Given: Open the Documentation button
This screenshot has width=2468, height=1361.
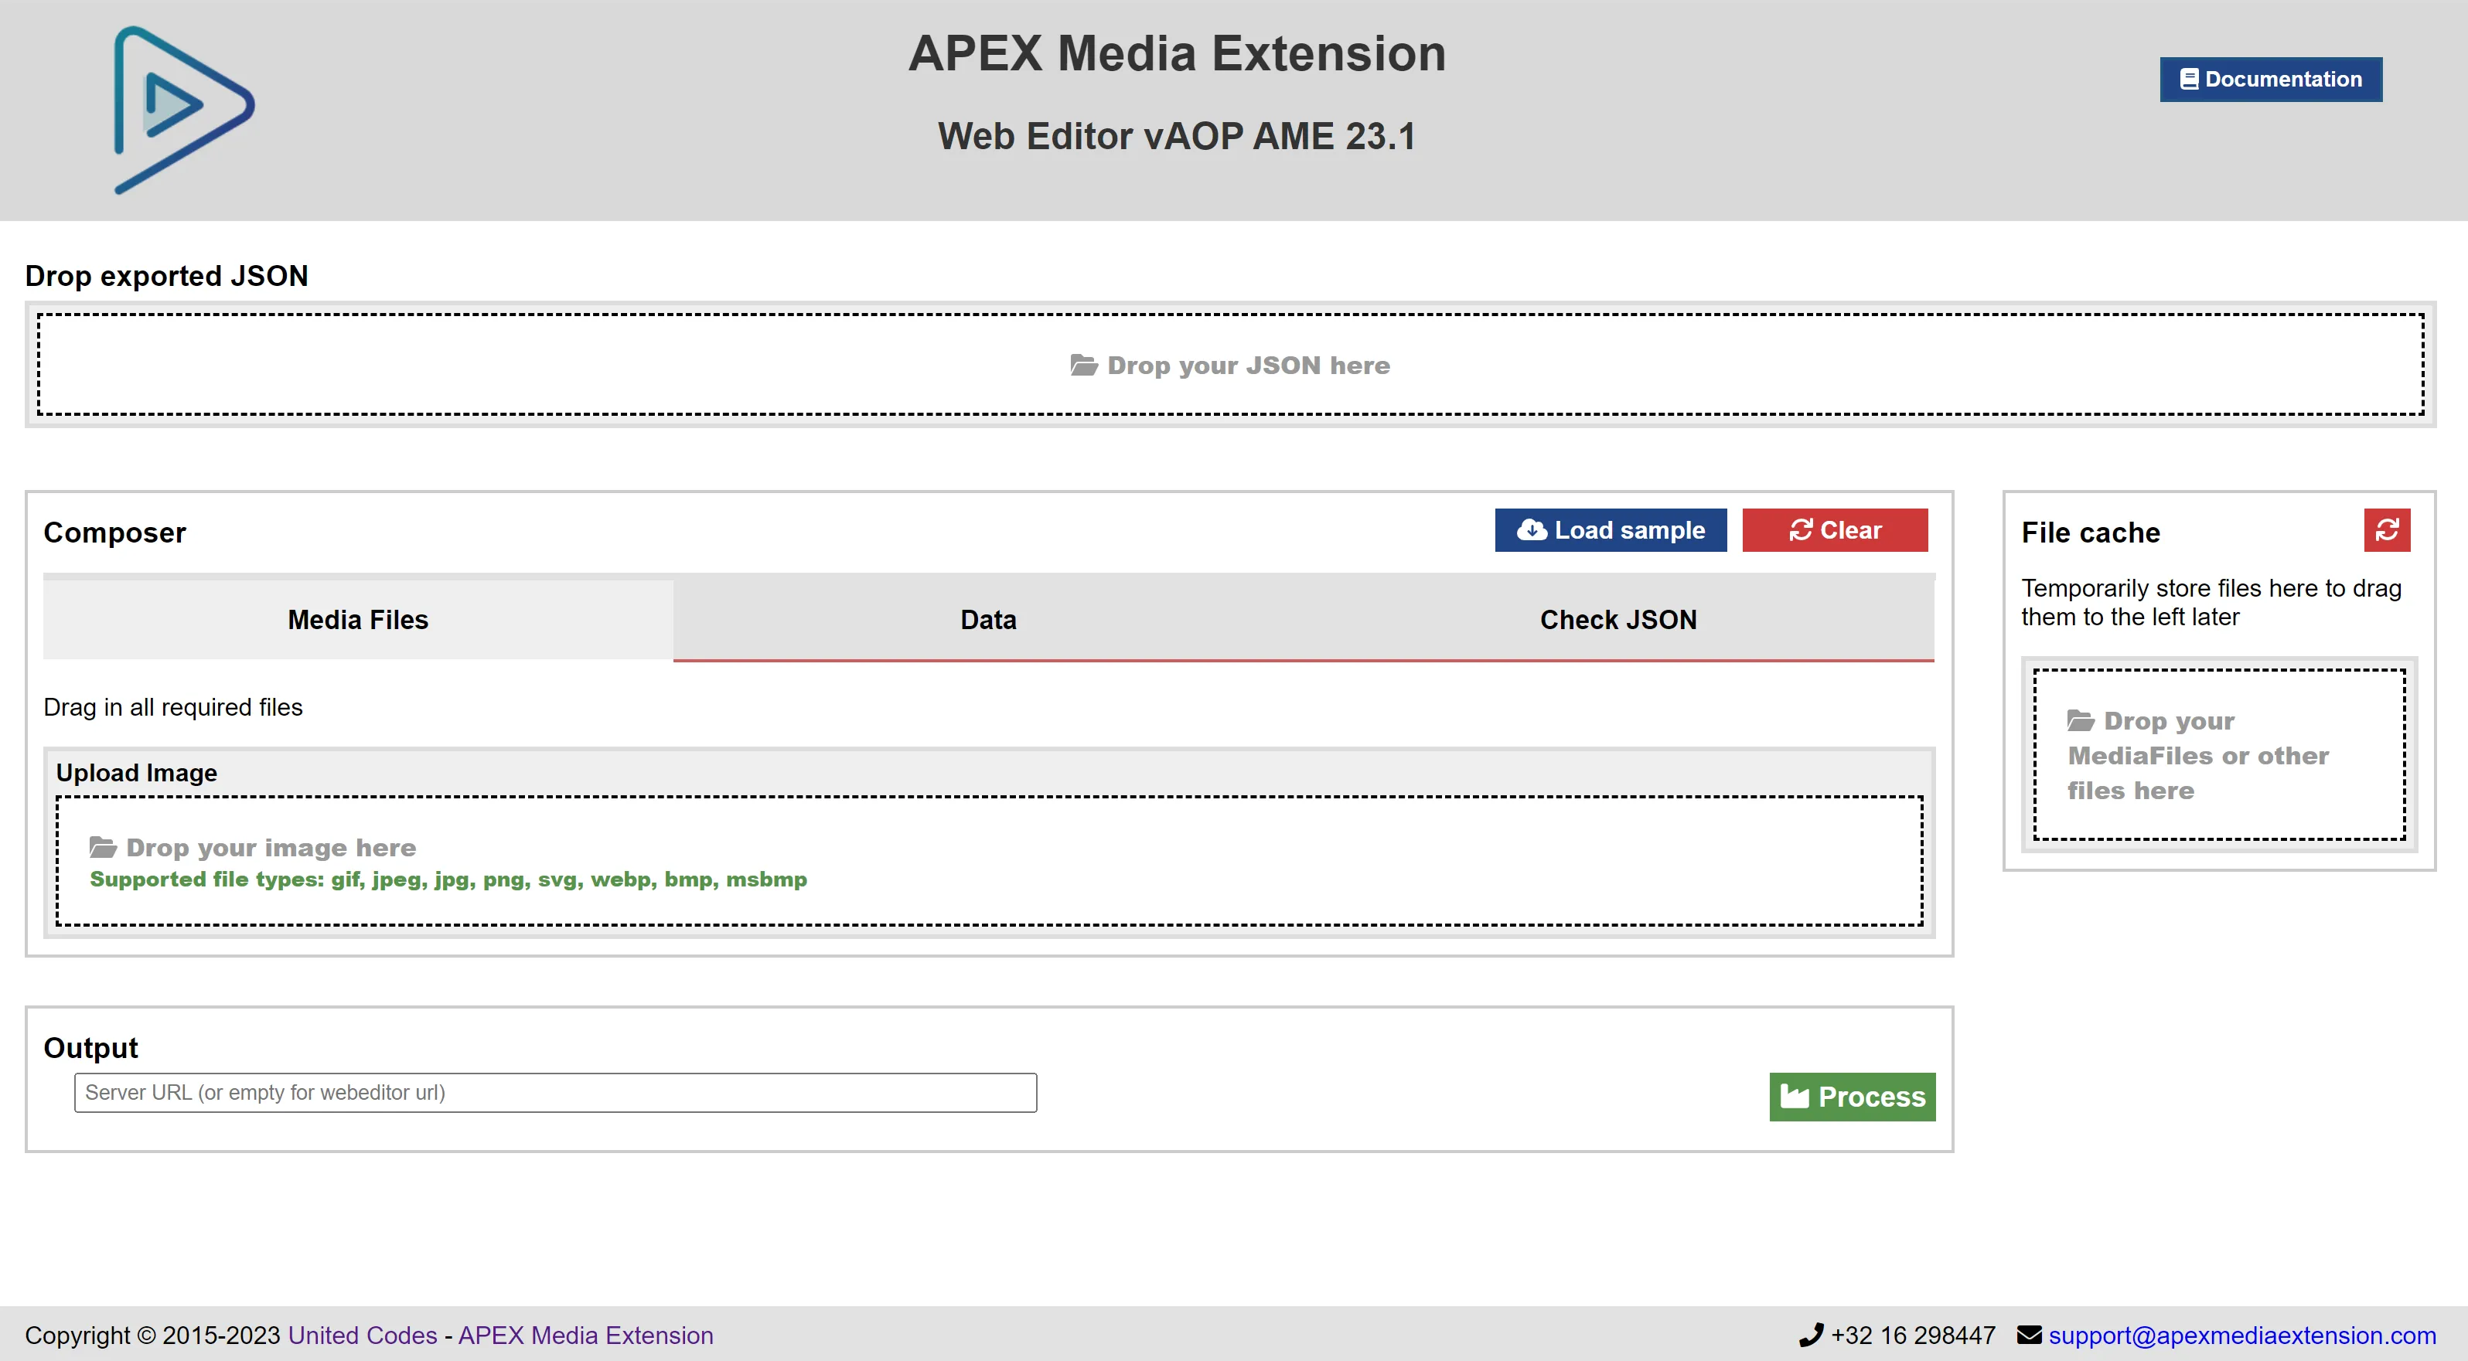Looking at the screenshot, I should pyautogui.click(x=2270, y=79).
